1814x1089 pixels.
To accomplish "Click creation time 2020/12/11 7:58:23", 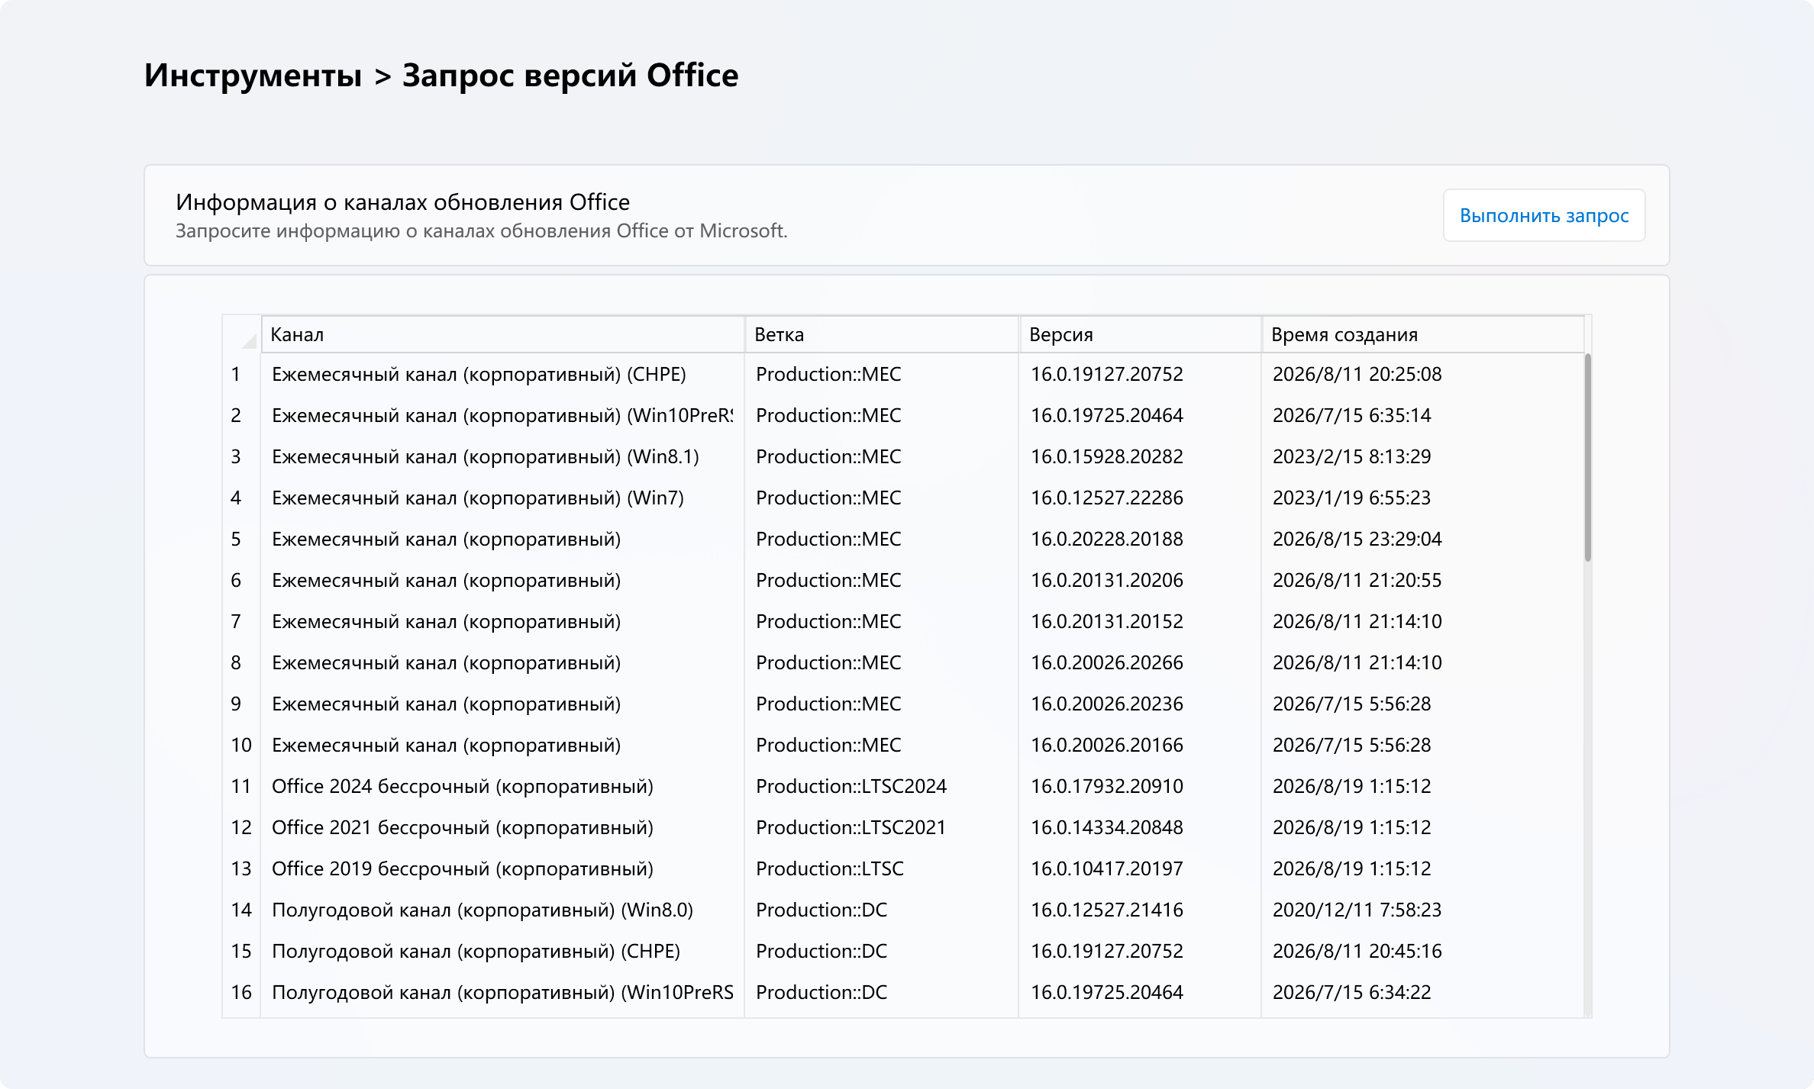I will 1423,910.
